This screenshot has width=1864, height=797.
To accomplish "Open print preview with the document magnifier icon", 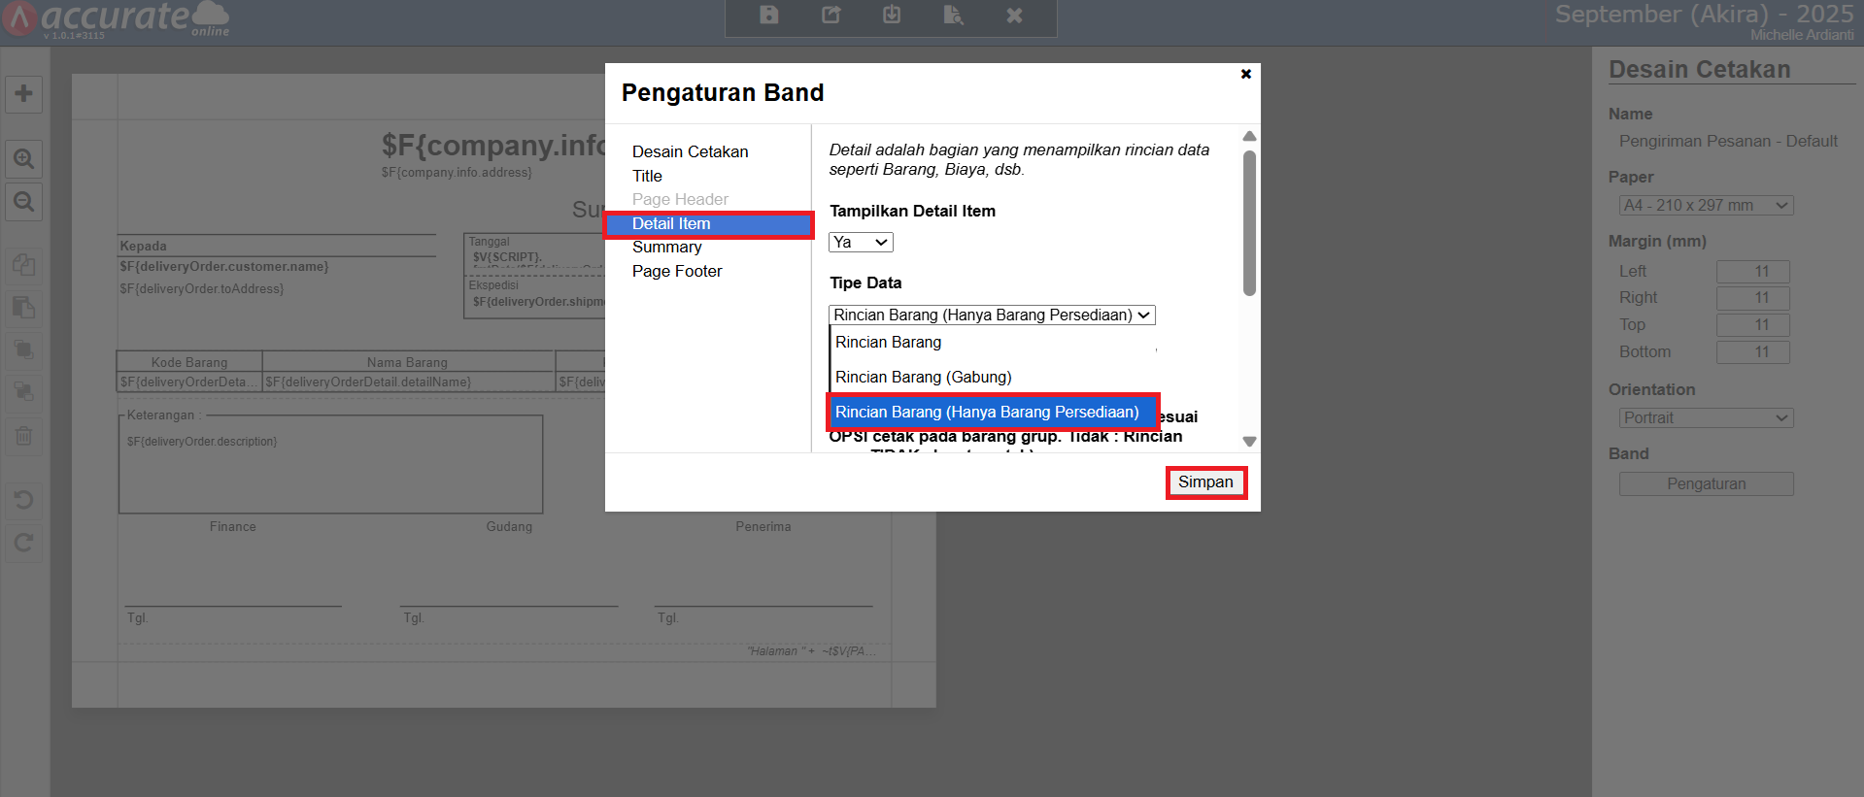I will (x=953, y=15).
